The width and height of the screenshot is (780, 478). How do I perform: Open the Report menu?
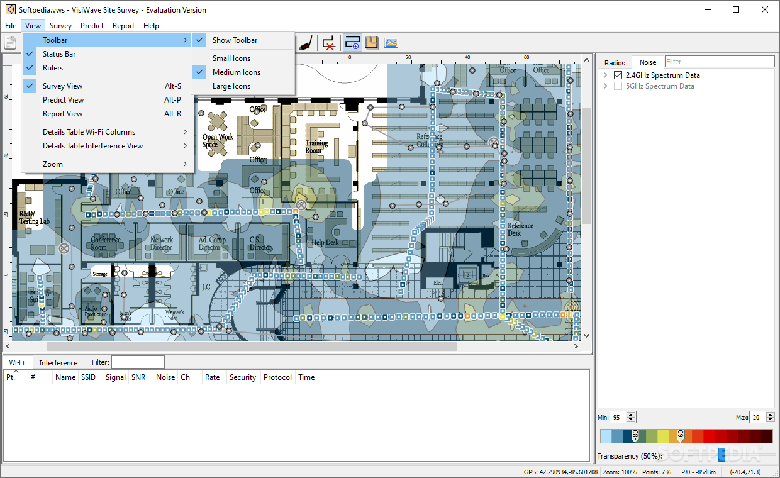tap(123, 26)
